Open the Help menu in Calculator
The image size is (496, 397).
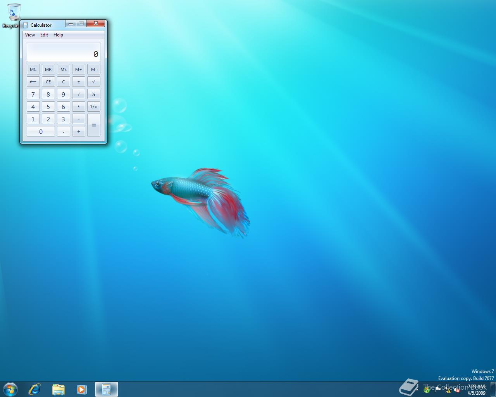click(x=58, y=35)
